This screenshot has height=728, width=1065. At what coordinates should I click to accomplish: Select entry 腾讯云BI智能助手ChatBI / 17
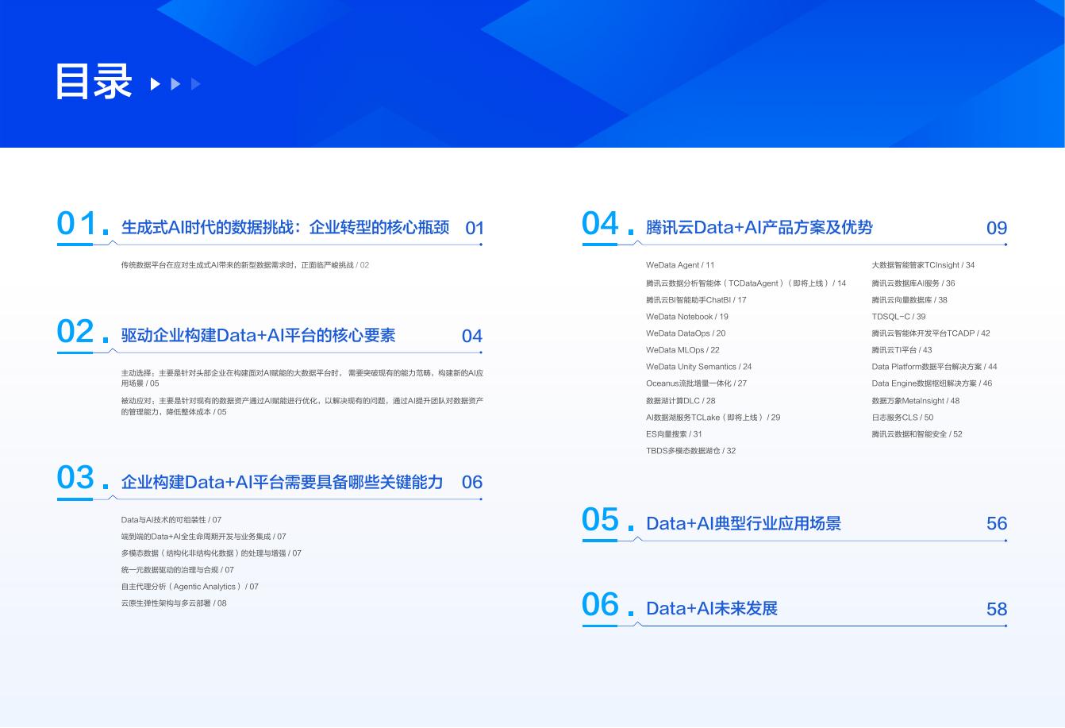(x=696, y=300)
